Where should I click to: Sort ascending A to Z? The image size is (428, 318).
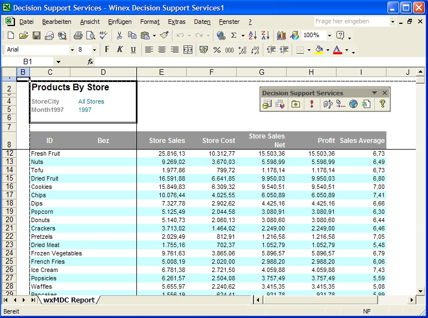tap(252, 35)
